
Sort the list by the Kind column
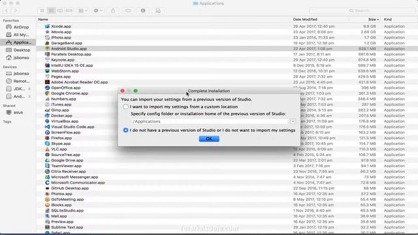[387, 20]
